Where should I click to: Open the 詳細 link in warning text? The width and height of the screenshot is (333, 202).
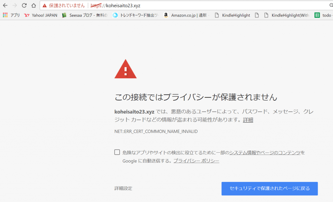point(248,120)
